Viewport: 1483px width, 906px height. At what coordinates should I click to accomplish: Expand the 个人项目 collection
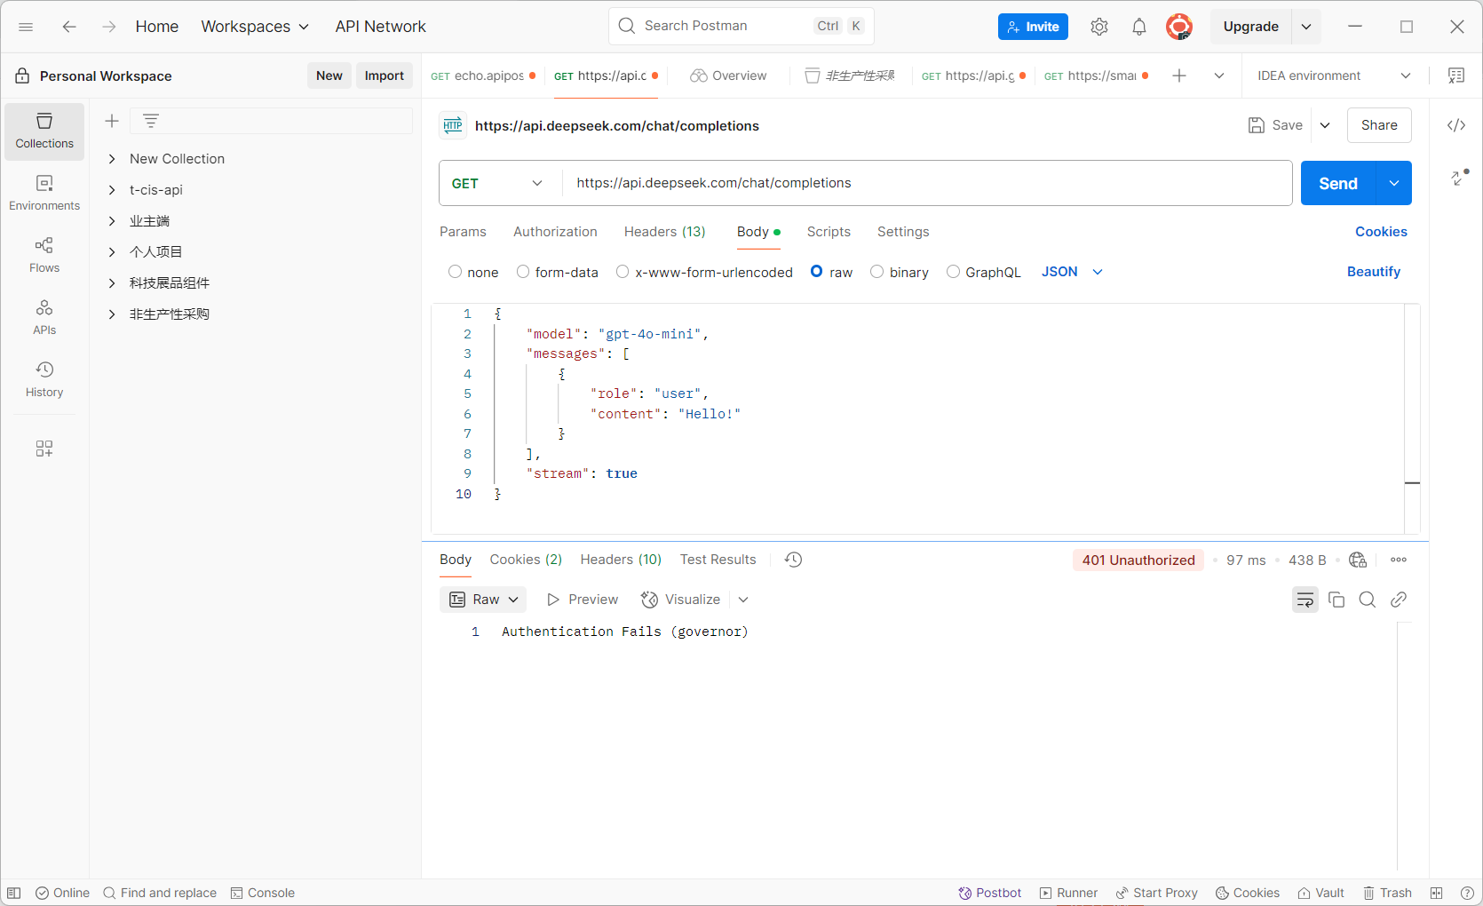[x=112, y=252]
